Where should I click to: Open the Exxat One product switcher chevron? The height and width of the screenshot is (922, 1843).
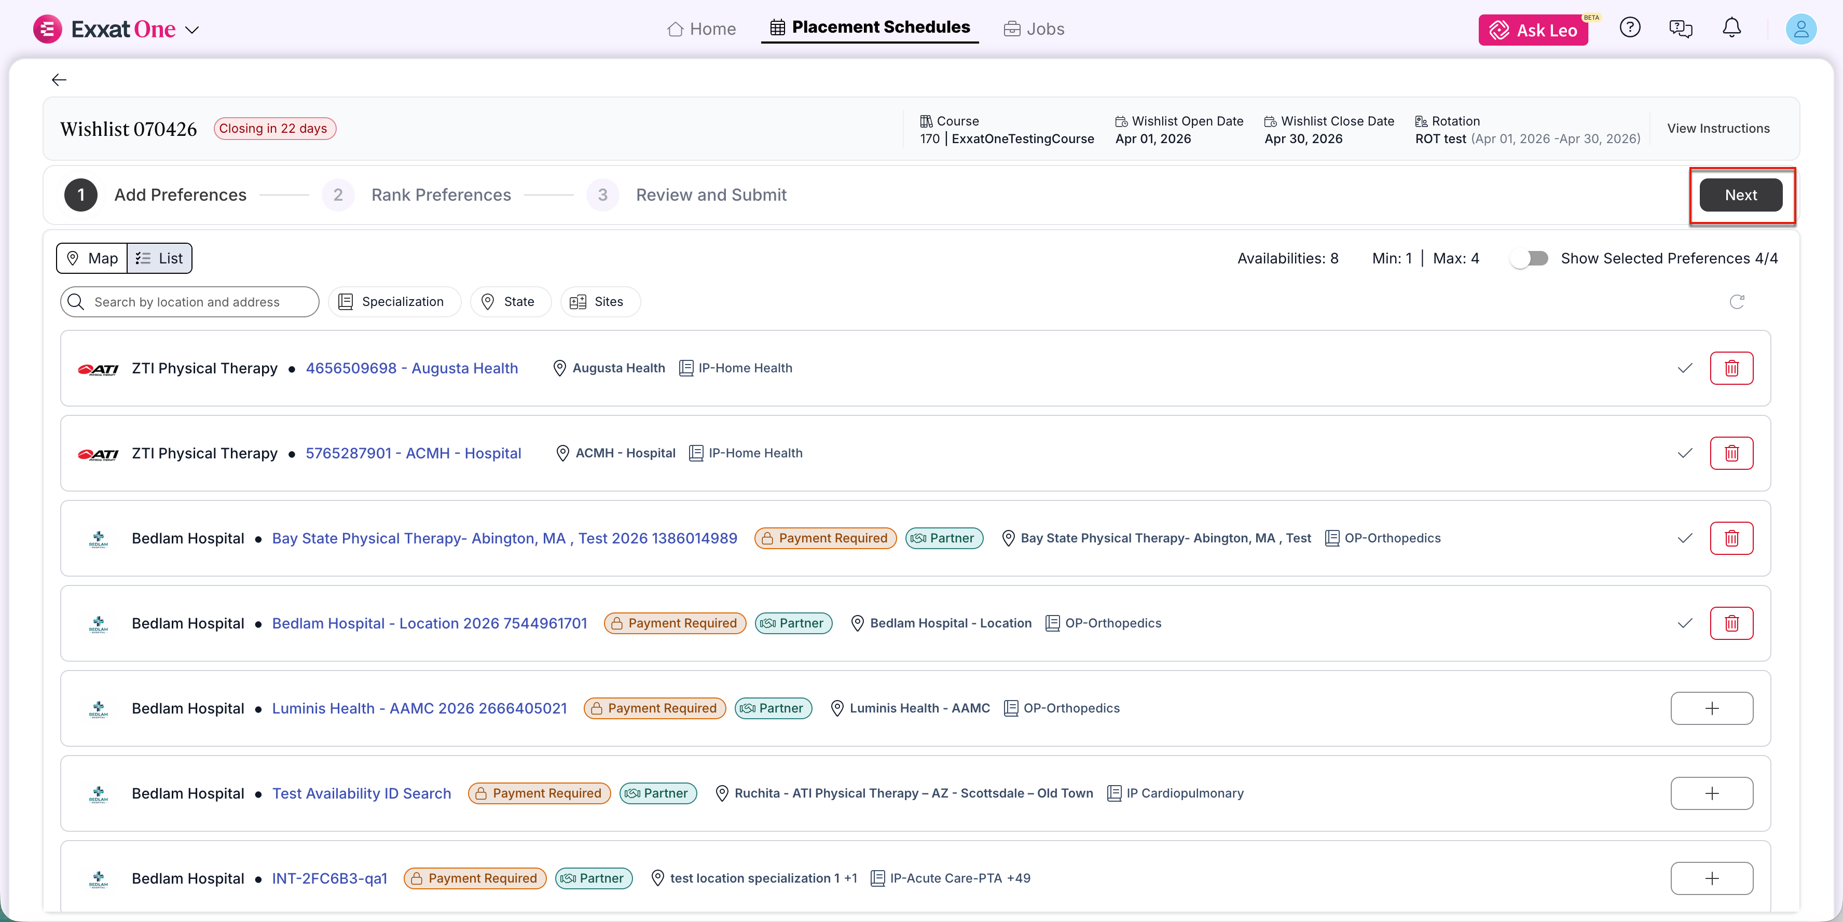[x=192, y=30]
